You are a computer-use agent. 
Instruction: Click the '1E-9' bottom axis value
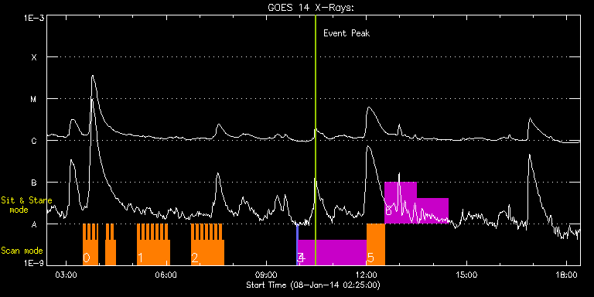33,262
